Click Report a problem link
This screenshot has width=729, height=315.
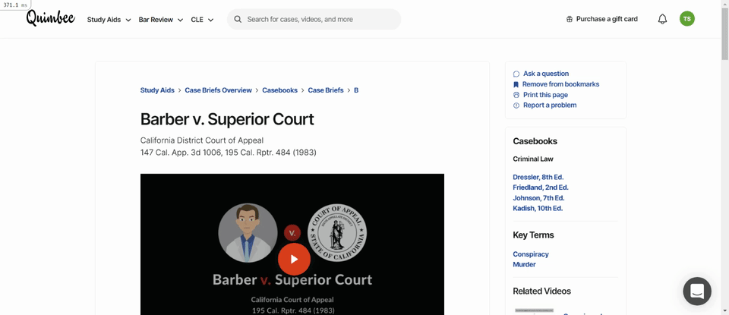click(550, 105)
